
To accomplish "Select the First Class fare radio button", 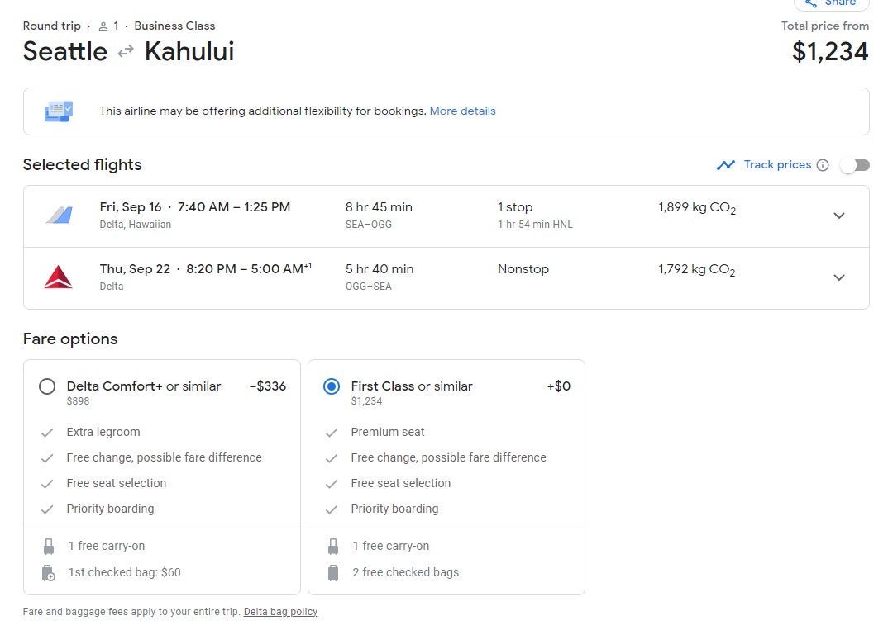I will tap(332, 386).
